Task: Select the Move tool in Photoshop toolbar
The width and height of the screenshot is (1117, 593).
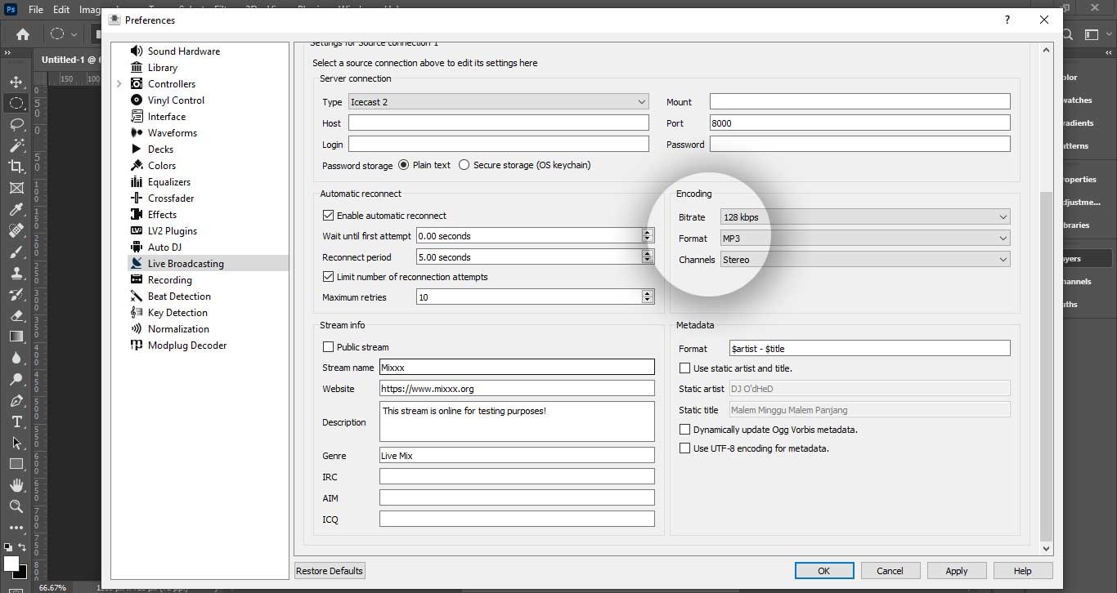Action: coord(16,82)
